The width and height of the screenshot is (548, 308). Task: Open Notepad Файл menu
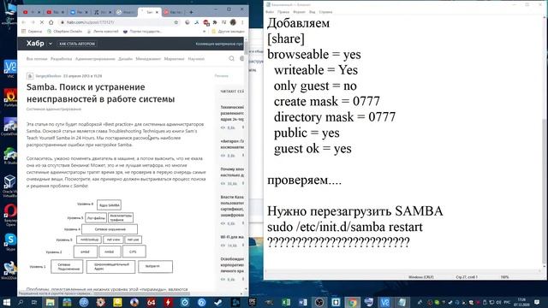270,12
